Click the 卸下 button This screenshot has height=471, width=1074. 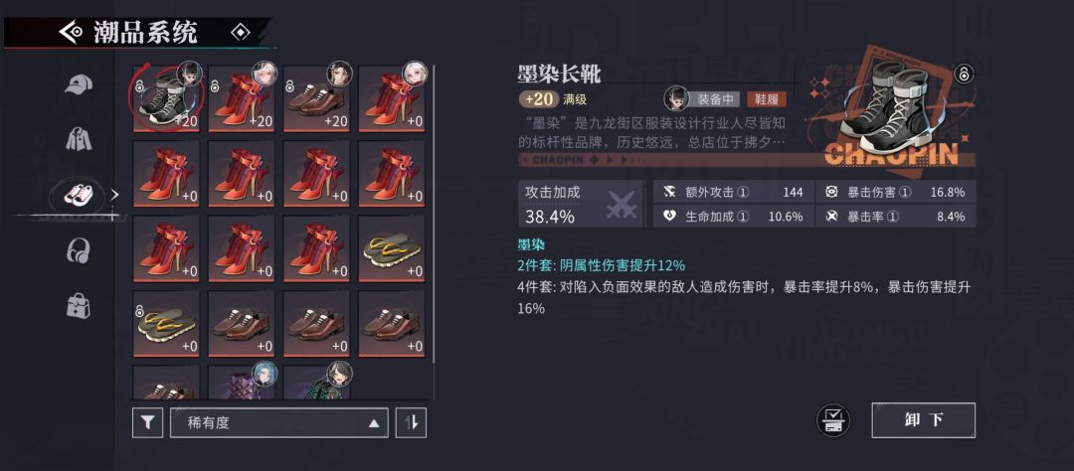pos(923,420)
